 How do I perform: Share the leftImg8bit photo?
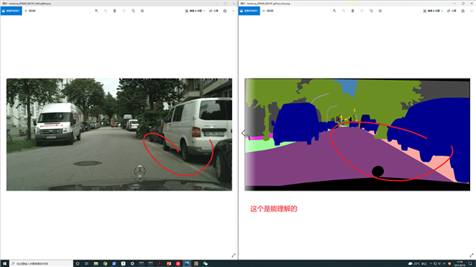tap(214, 11)
